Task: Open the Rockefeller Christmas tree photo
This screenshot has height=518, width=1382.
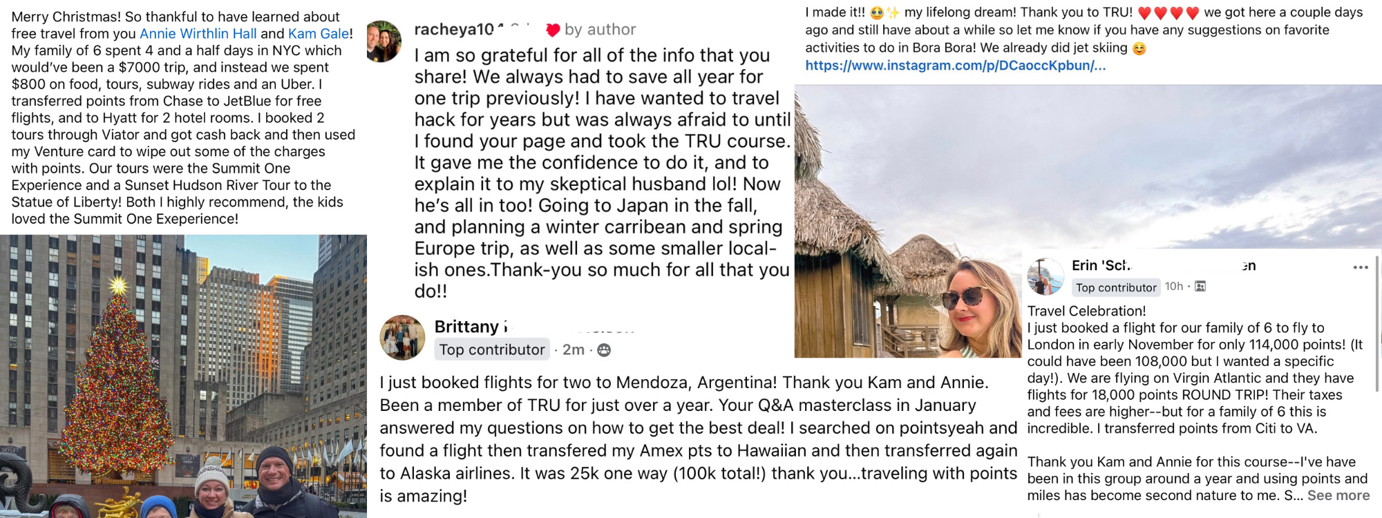Action: [x=183, y=376]
